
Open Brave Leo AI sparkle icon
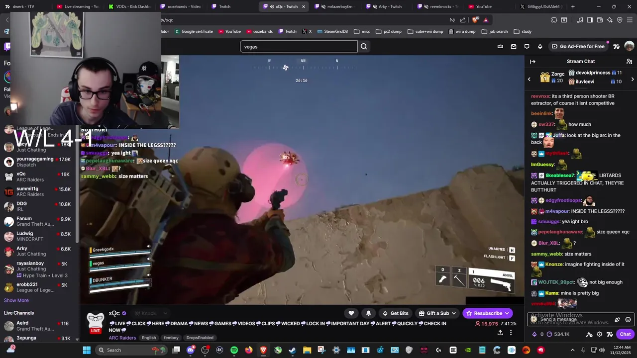click(610, 20)
